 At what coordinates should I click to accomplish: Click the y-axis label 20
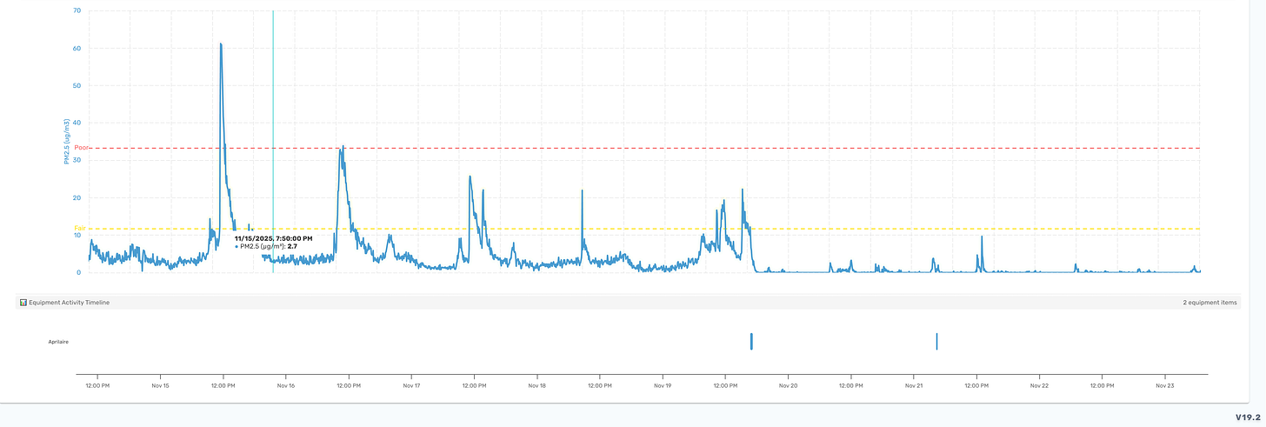[x=77, y=197]
